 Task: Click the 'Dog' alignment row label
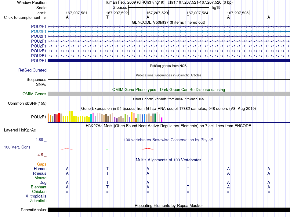coord(43,183)
